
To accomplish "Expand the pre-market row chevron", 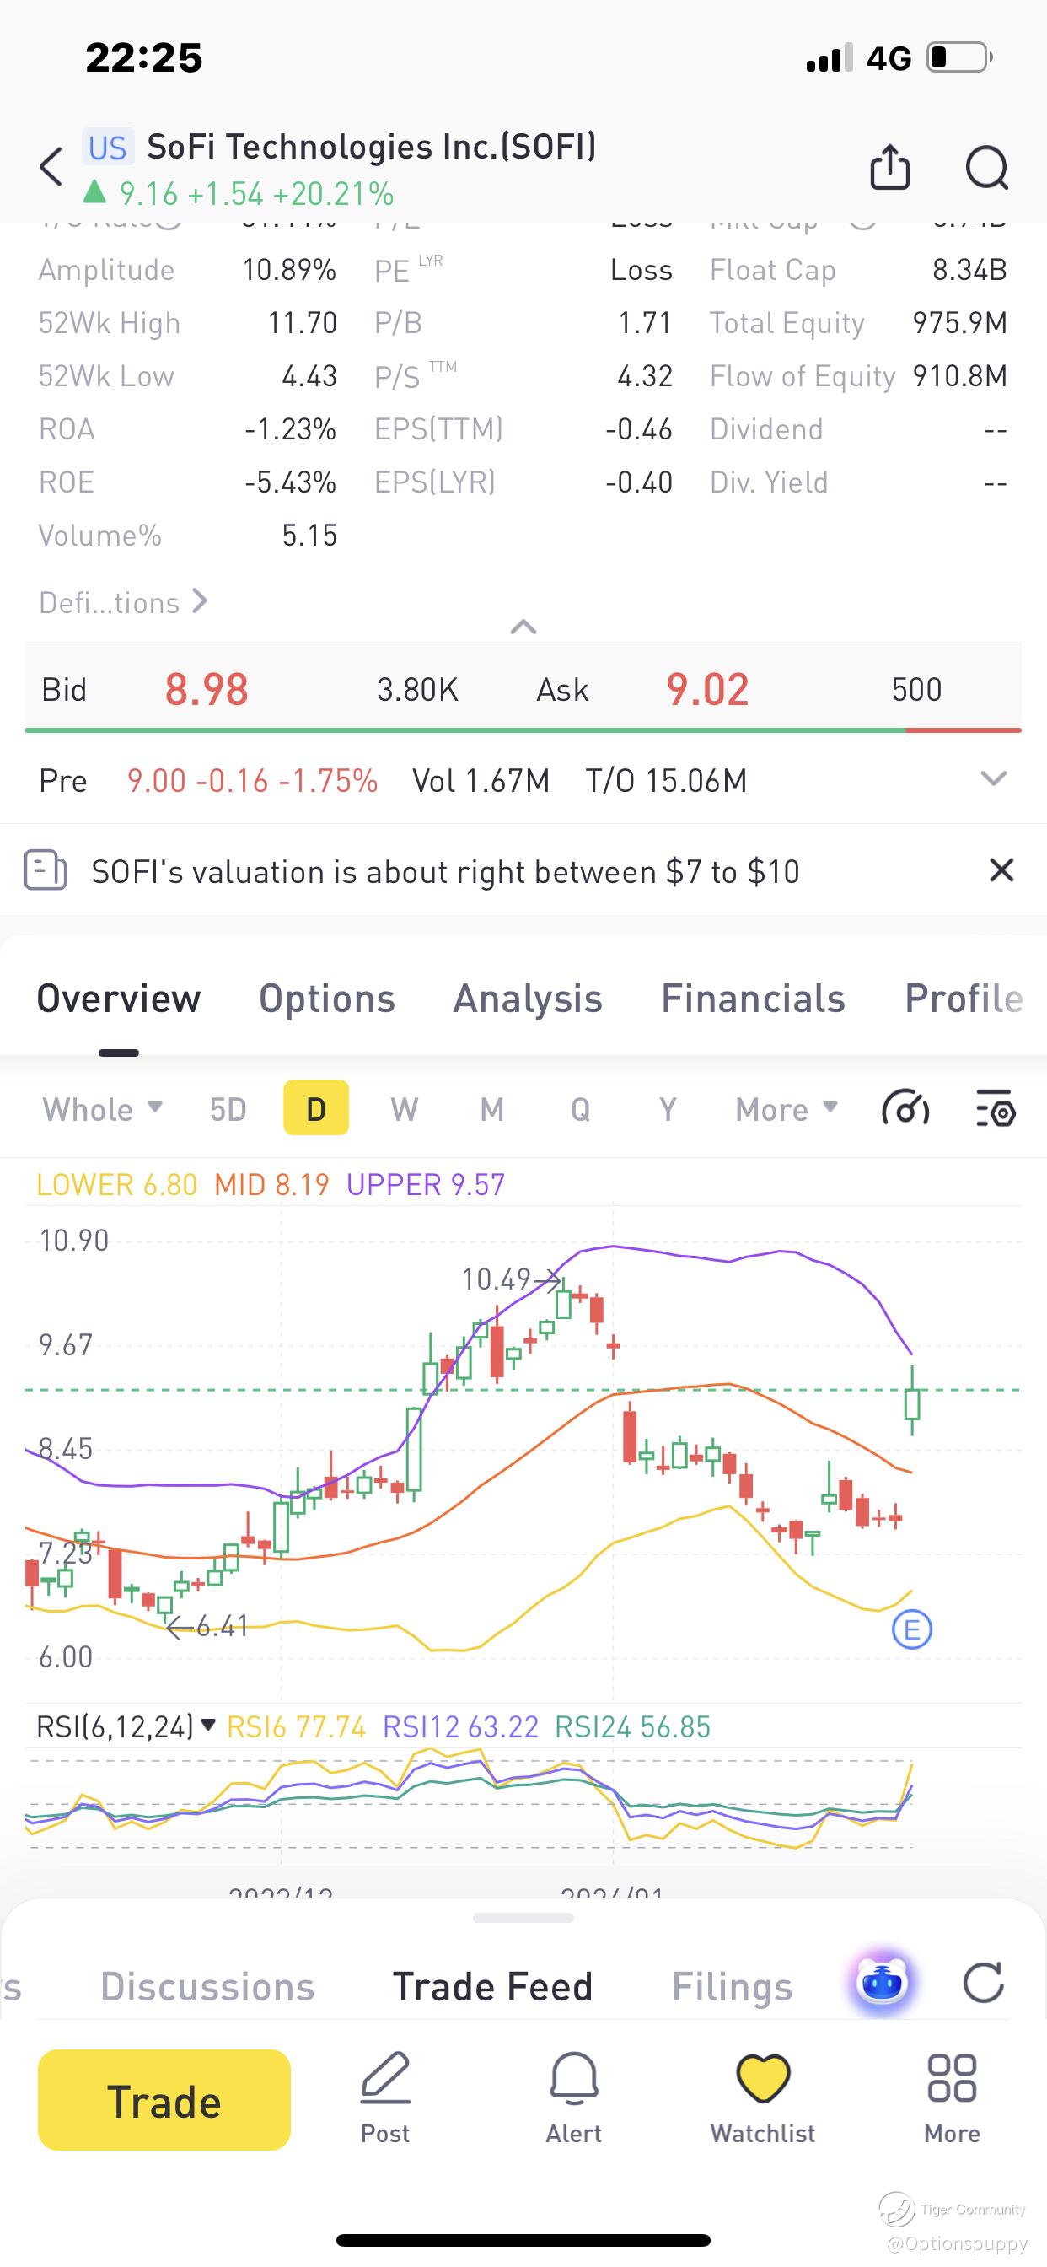I will (x=993, y=778).
